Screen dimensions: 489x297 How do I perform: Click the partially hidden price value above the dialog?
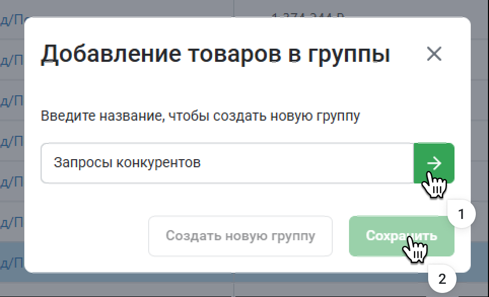point(308,15)
